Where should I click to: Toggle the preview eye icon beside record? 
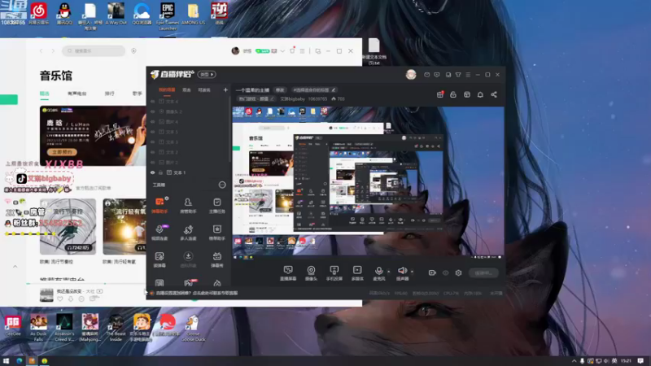[x=445, y=272]
